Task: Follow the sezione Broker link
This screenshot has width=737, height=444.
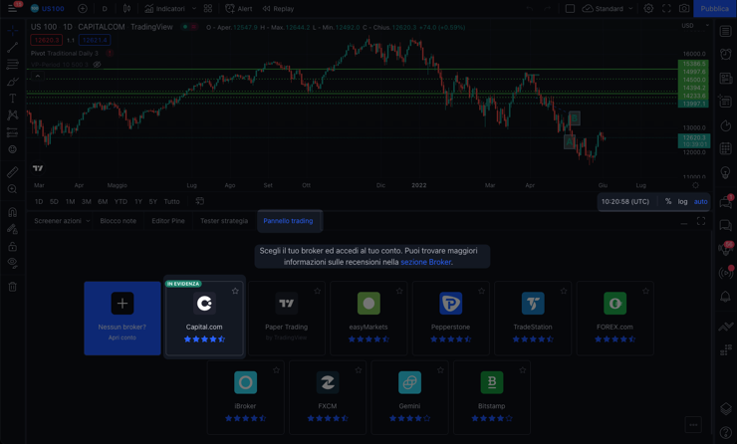Action: (x=426, y=262)
